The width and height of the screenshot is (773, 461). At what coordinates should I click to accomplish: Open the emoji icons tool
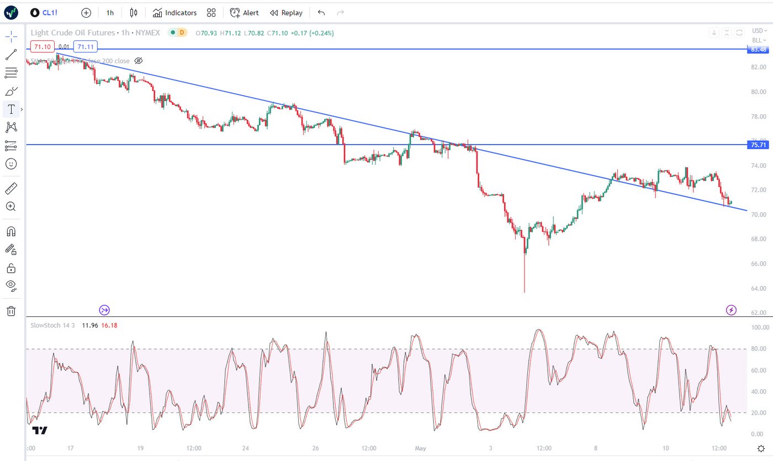tap(11, 164)
